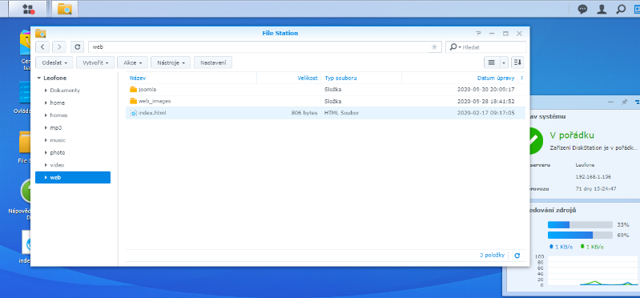Viewport: 640px width, 298px height.
Task: Click date 2020-09-30 20:09:17
Action: [485, 90]
